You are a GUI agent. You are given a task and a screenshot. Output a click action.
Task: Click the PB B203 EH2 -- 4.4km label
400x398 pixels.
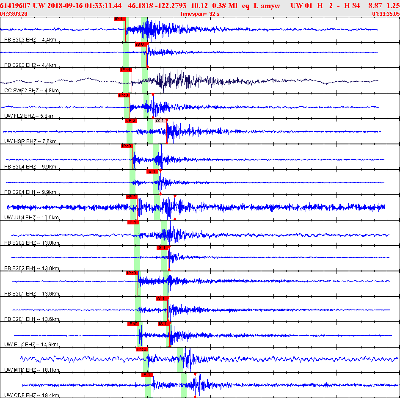[30, 65]
